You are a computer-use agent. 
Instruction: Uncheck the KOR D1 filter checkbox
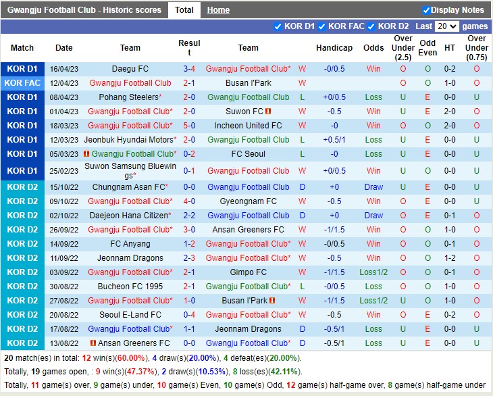coord(278,27)
